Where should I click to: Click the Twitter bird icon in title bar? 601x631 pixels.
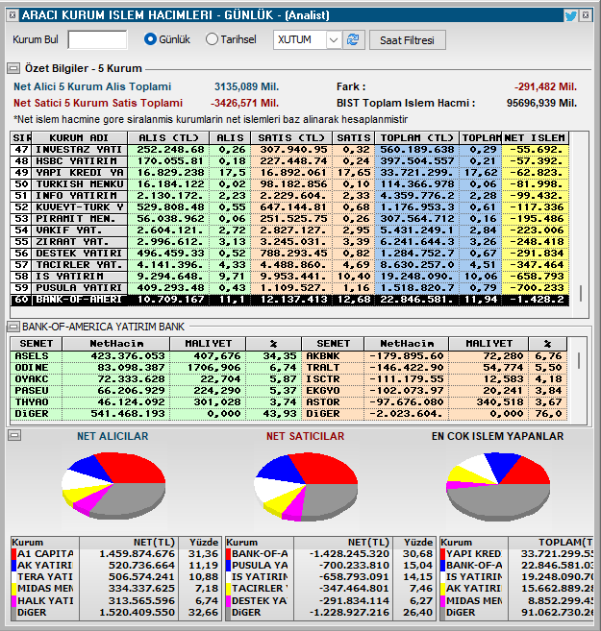(571, 15)
